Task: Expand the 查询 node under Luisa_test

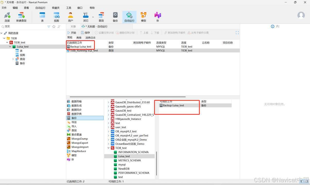Action: (x=13, y=59)
